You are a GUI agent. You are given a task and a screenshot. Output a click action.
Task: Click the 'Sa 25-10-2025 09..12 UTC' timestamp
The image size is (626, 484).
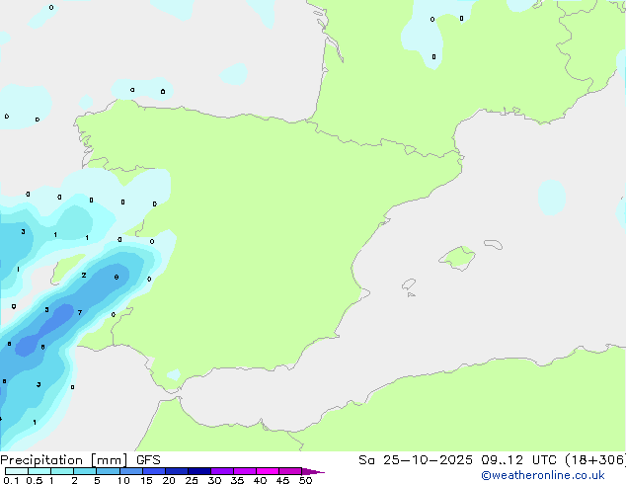[460, 460]
